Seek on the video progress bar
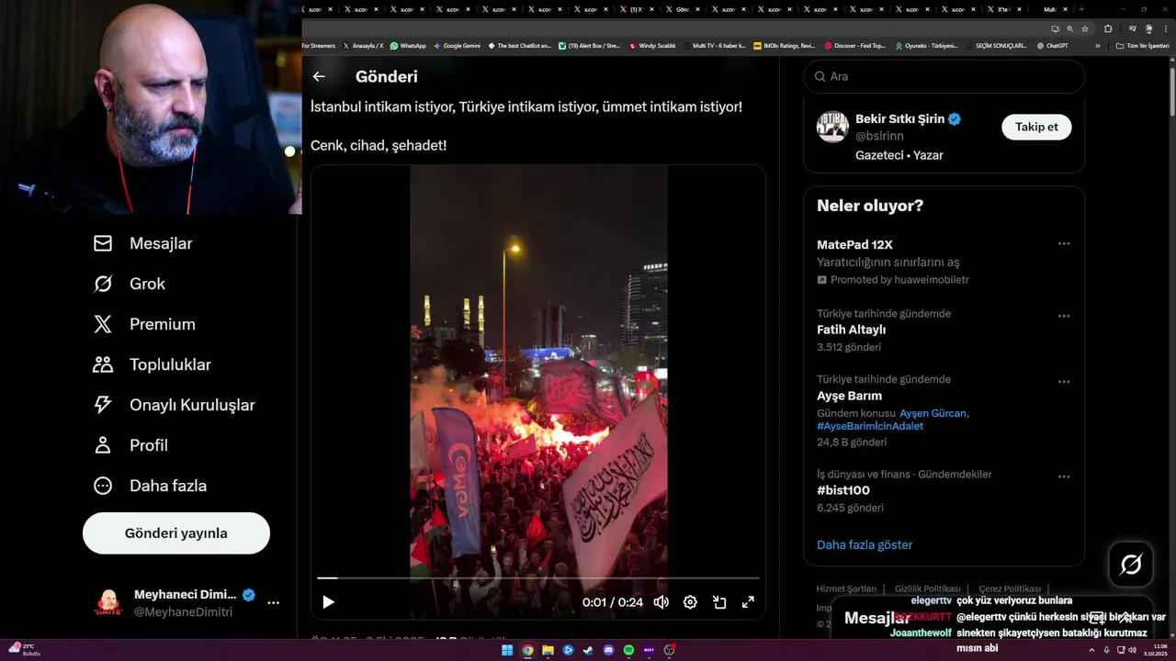 coord(537,578)
